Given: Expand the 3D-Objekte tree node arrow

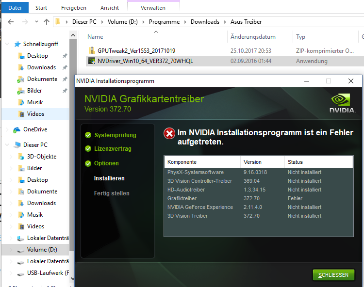Looking at the screenshot, I should [x=11, y=157].
